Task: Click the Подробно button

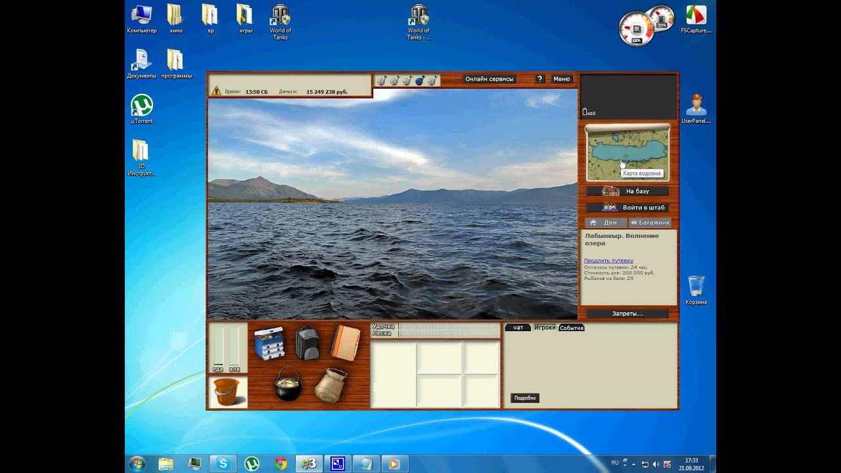Action: (525, 398)
